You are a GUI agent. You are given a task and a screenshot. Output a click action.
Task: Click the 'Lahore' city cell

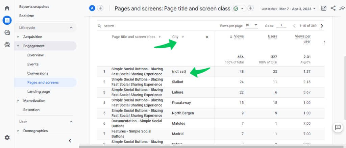178,93
